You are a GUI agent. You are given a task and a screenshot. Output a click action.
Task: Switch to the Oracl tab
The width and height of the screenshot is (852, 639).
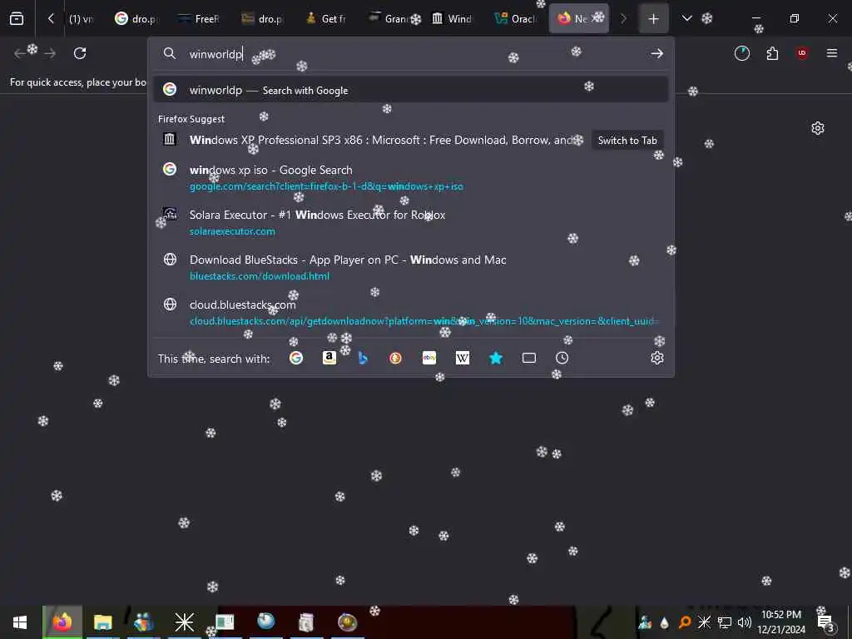pos(515,18)
